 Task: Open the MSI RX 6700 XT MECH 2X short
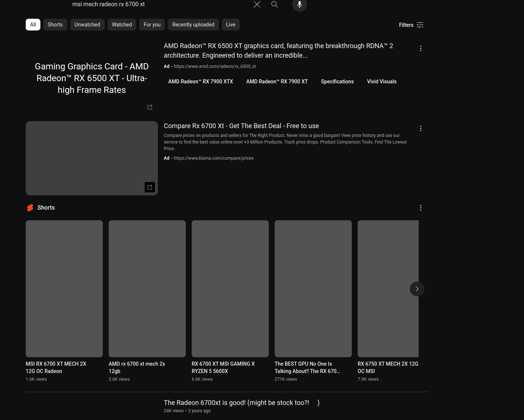pos(64,289)
